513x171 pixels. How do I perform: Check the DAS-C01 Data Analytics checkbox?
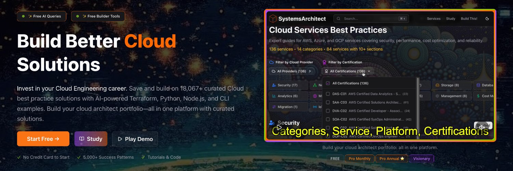click(x=328, y=94)
